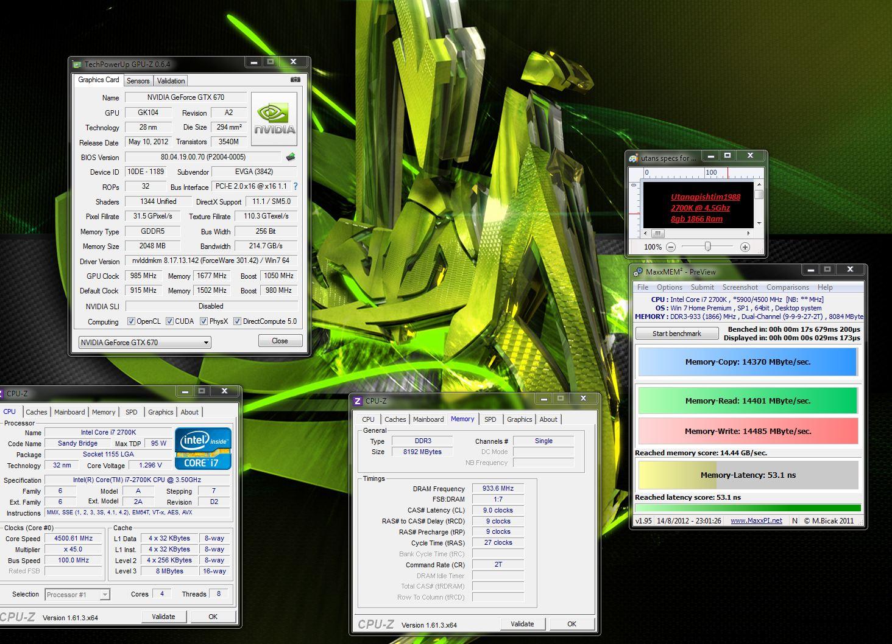
Task: Click the Memory-Write result bar
Action: pyautogui.click(x=748, y=431)
